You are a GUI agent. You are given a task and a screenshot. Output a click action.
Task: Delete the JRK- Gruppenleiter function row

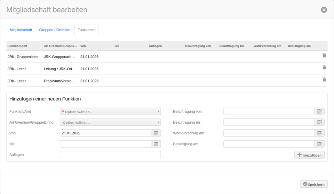point(324,55)
